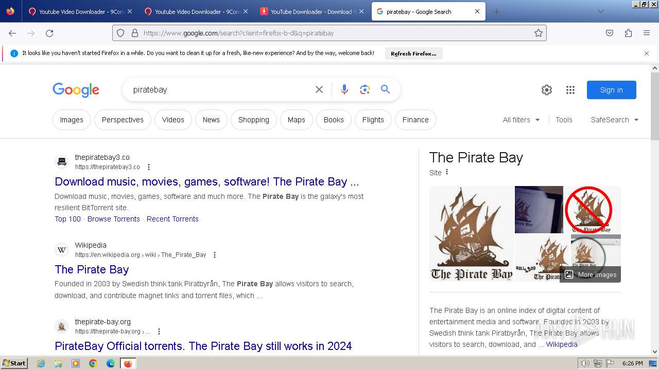Click the Firefox address bar URL
The image size is (659, 370).
(239, 33)
